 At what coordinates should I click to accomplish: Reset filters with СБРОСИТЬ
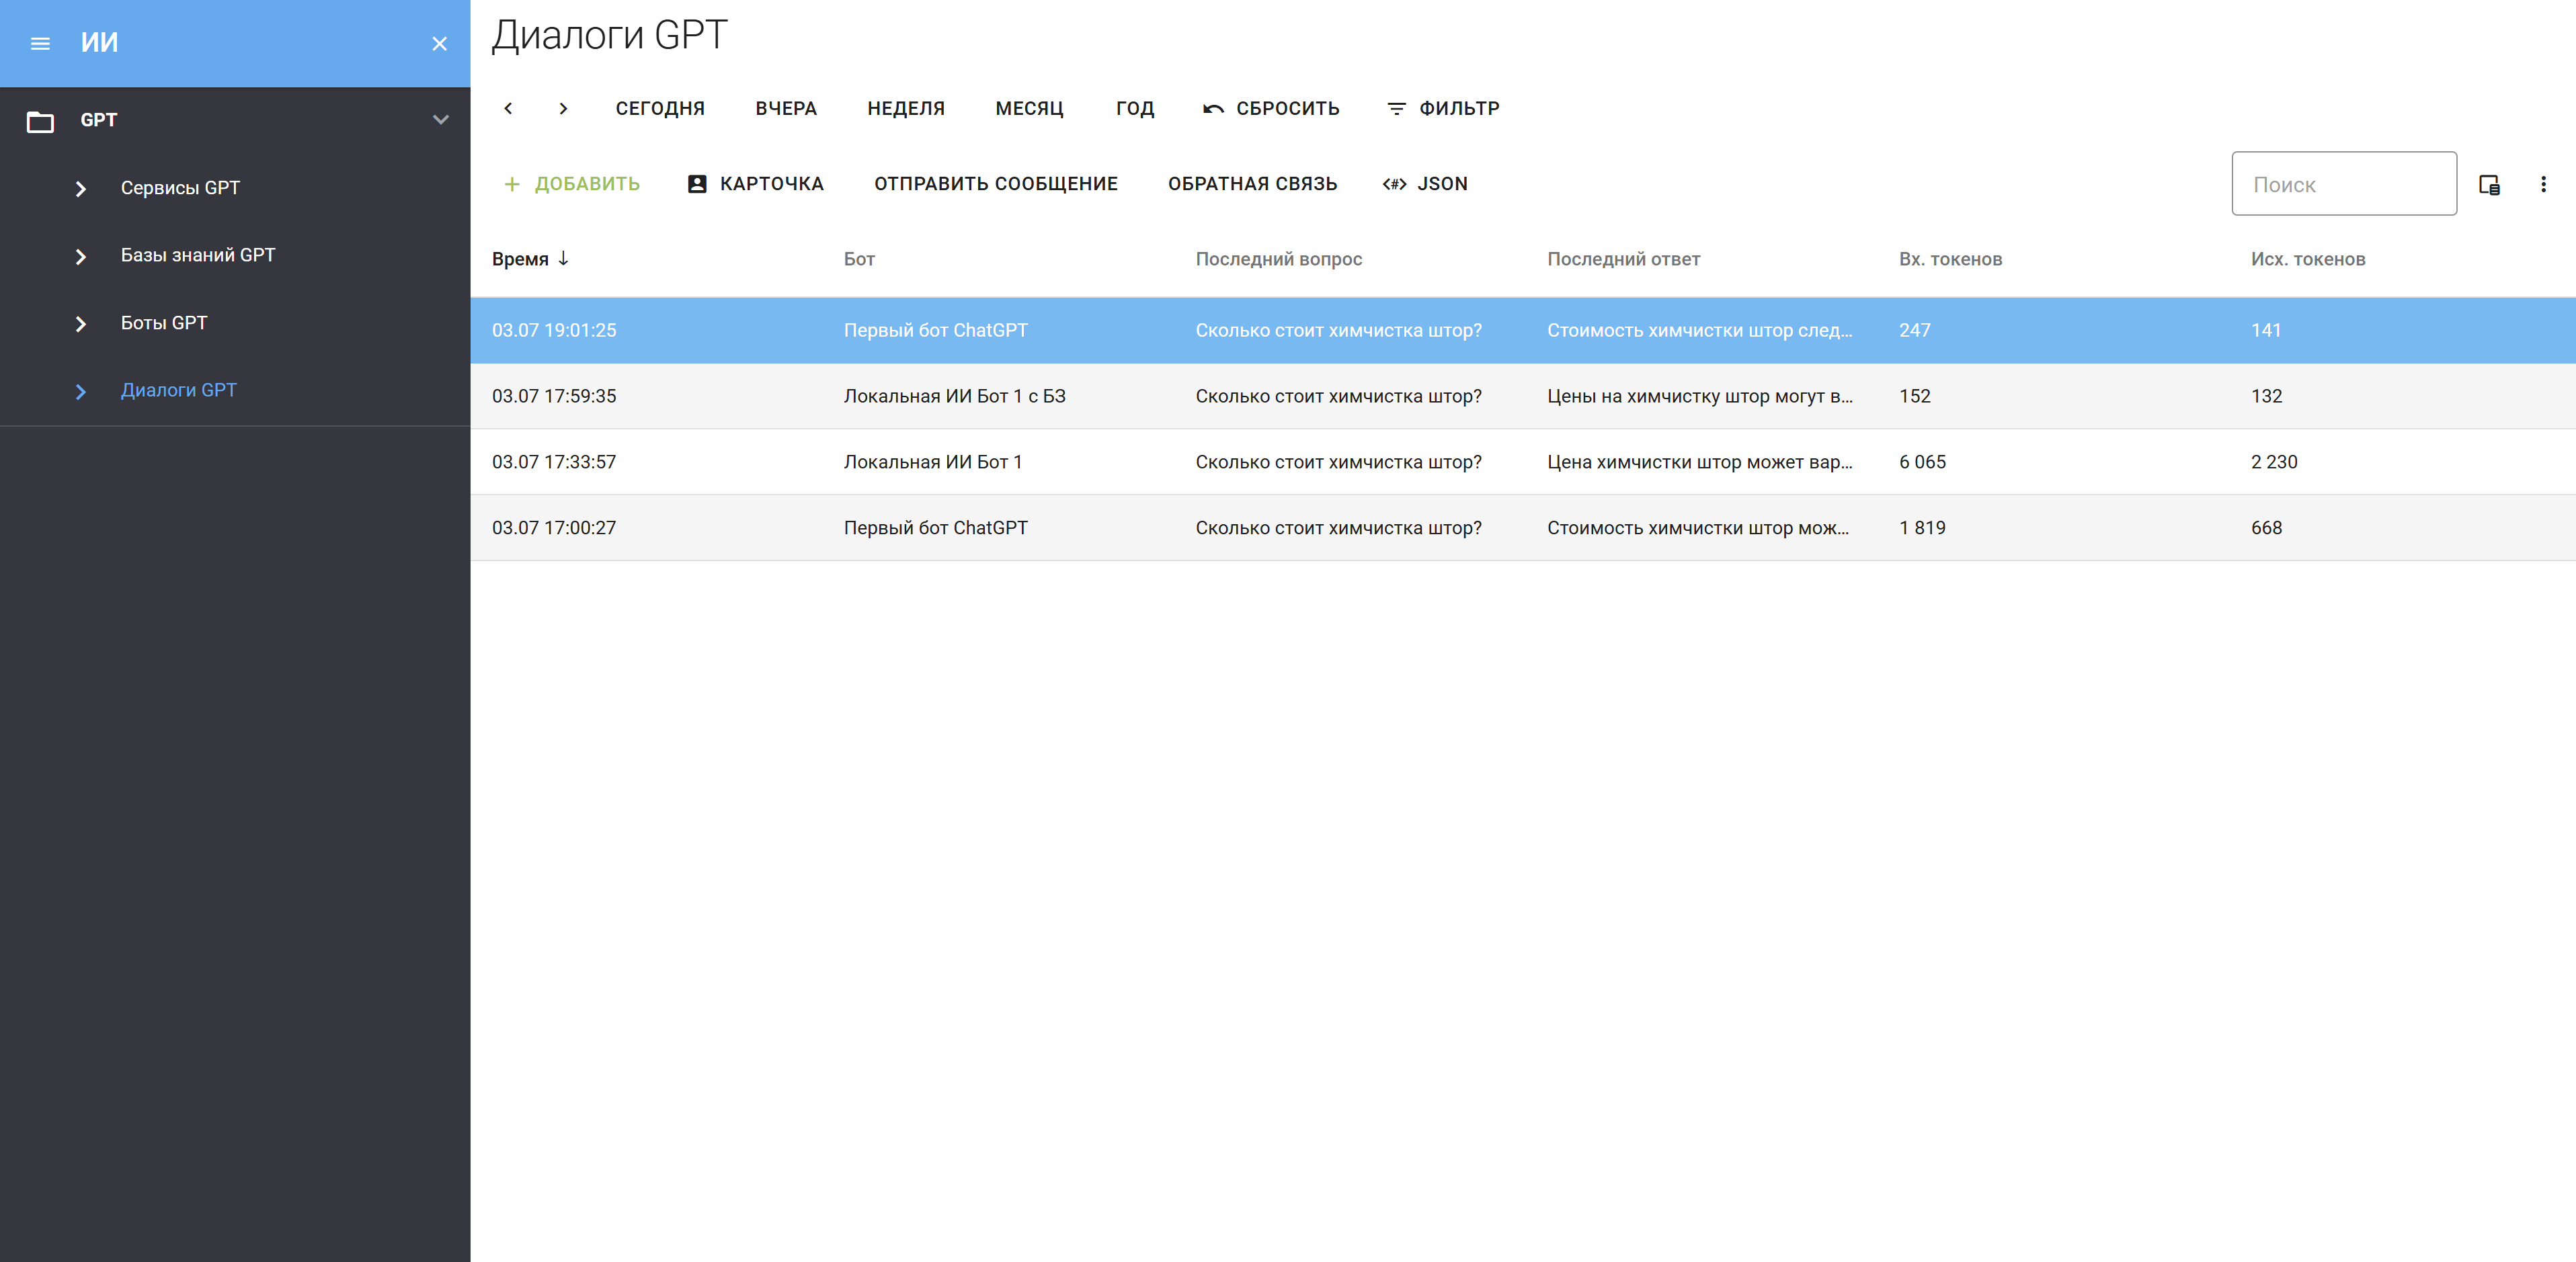(x=1271, y=108)
